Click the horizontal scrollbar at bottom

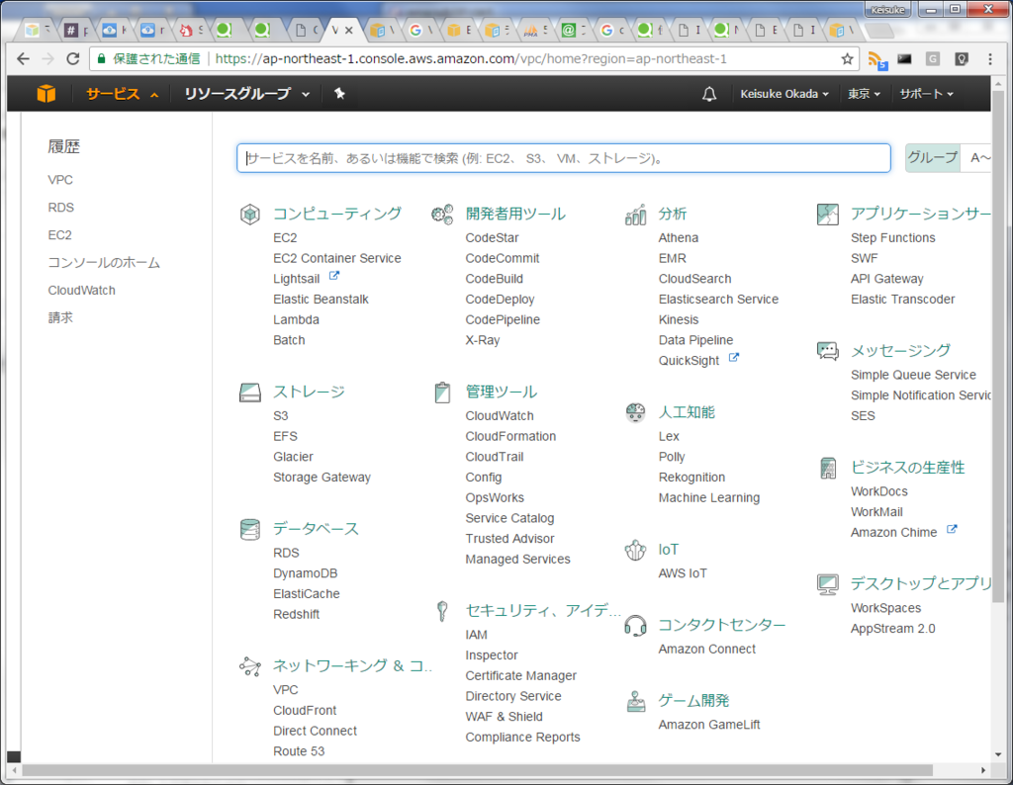click(x=478, y=770)
